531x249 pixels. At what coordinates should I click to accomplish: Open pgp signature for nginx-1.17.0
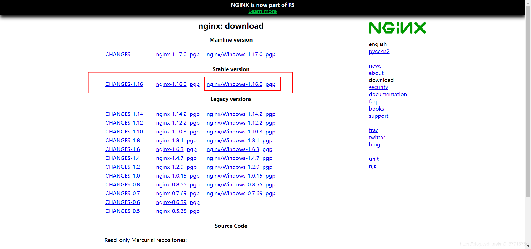(195, 55)
